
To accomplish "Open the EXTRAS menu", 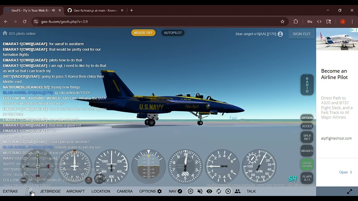I will 10,191.
